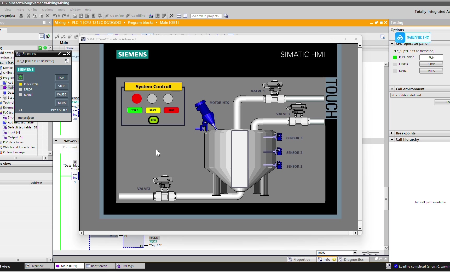Open the Overview tab in the bottom bar
Image resolution: width=450 pixels, height=272 pixels.
coord(39,266)
